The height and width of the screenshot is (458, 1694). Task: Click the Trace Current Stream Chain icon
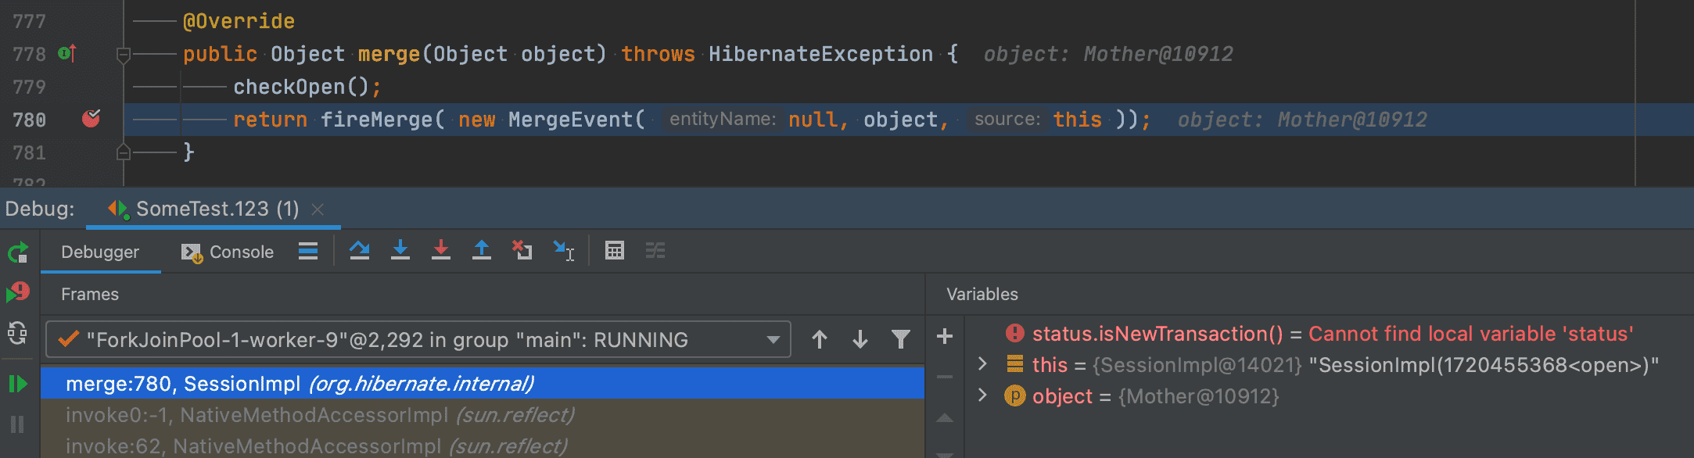(655, 251)
